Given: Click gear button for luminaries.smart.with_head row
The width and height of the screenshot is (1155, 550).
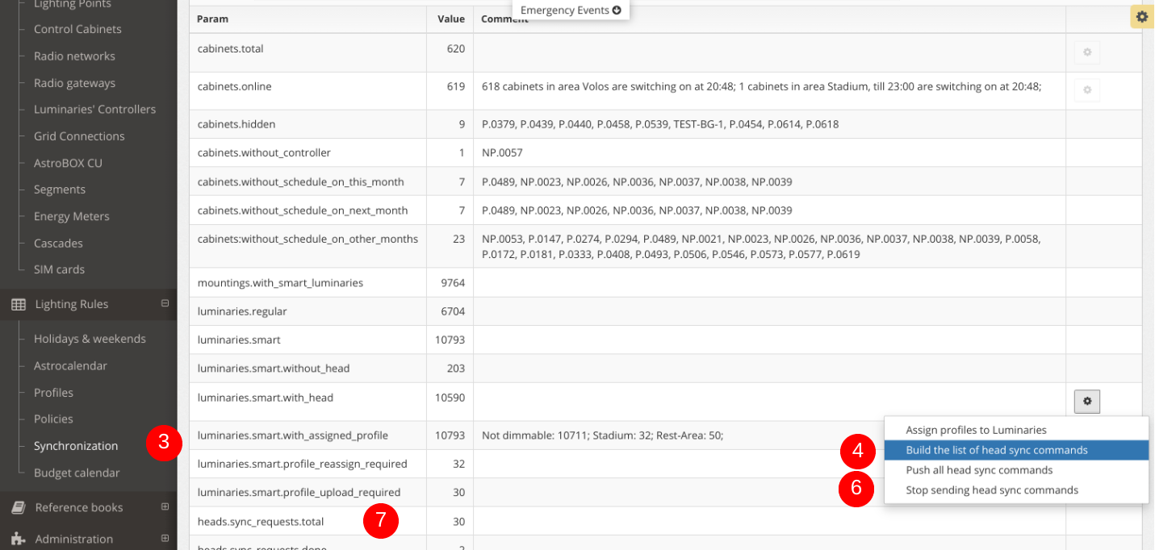Looking at the screenshot, I should 1086,401.
